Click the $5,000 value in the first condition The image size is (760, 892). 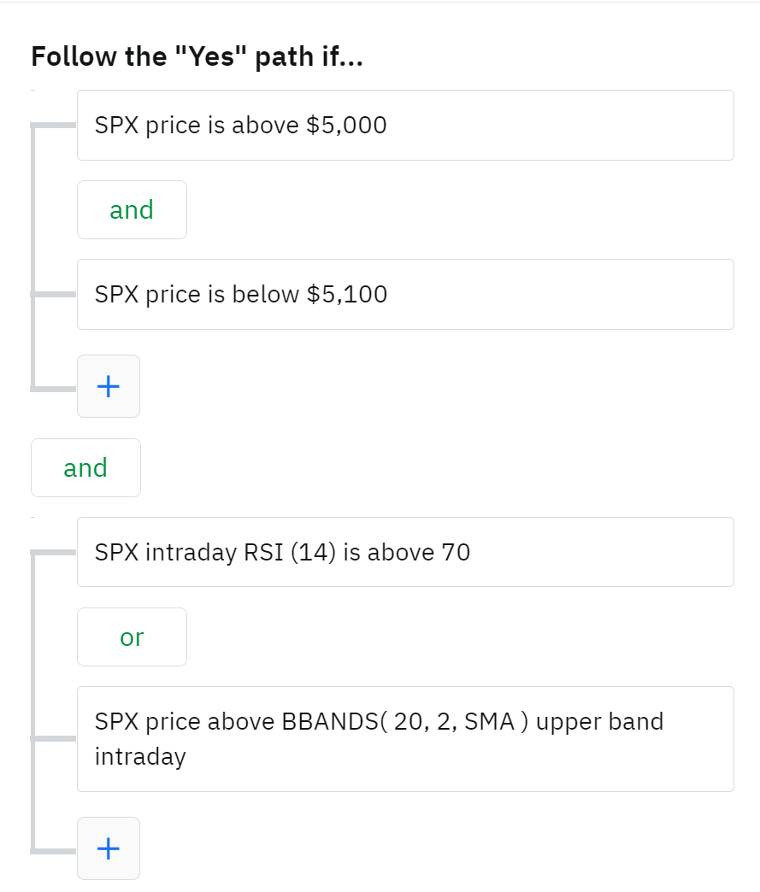click(346, 126)
